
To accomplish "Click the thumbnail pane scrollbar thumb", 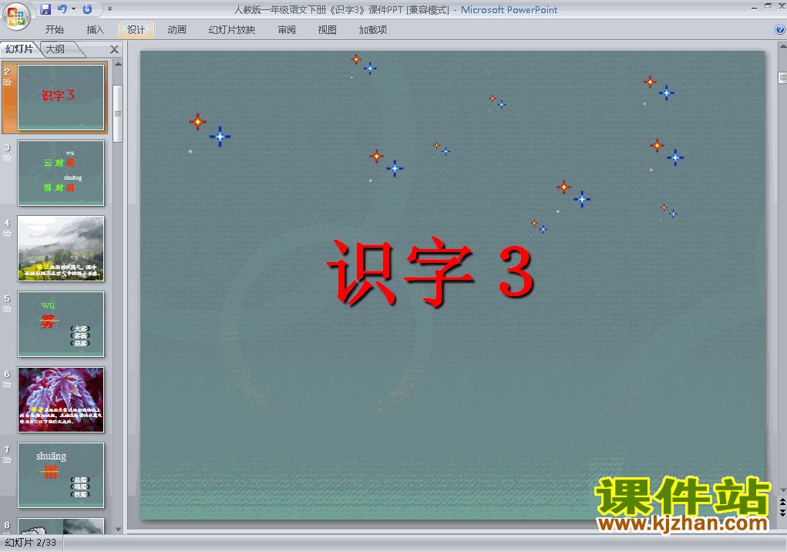I will (118, 114).
